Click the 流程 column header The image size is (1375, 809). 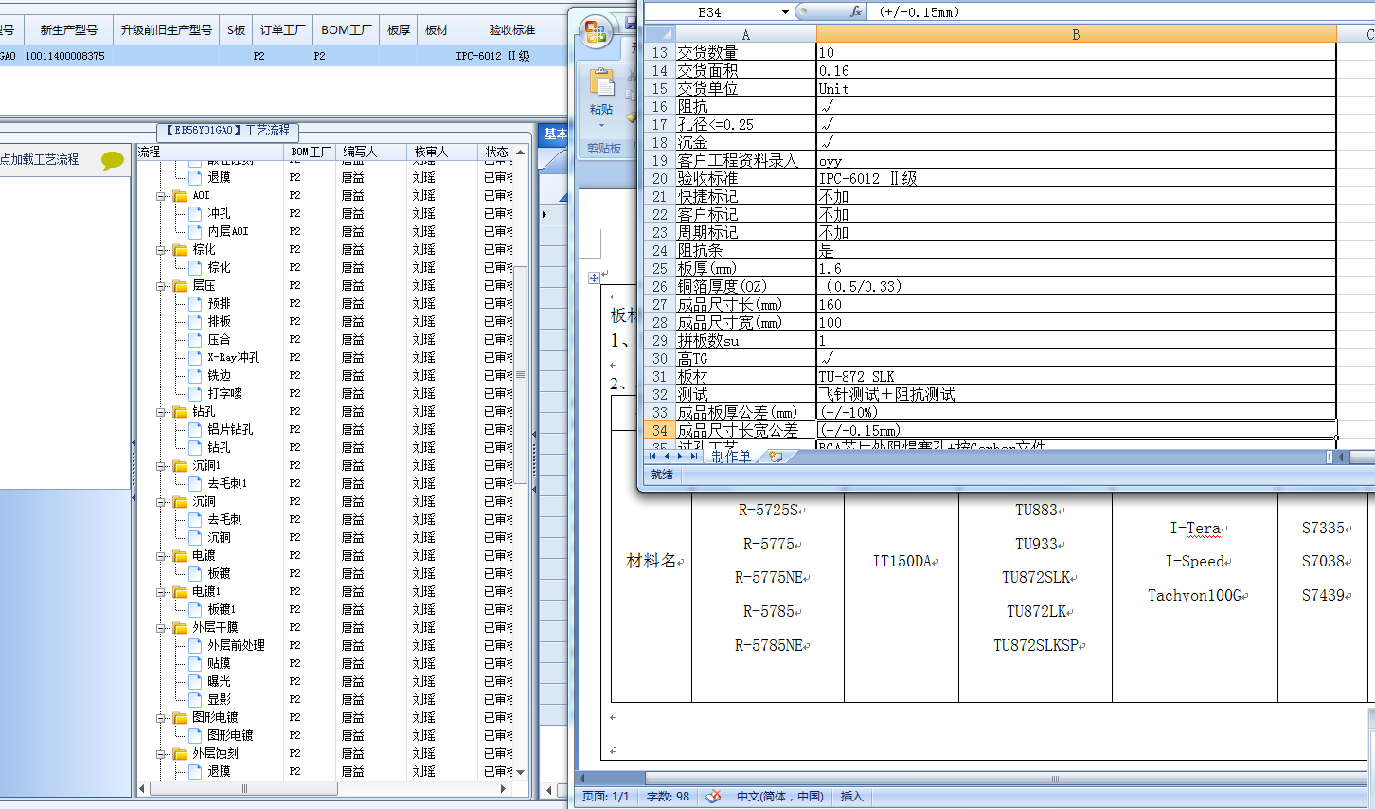pyautogui.click(x=210, y=152)
